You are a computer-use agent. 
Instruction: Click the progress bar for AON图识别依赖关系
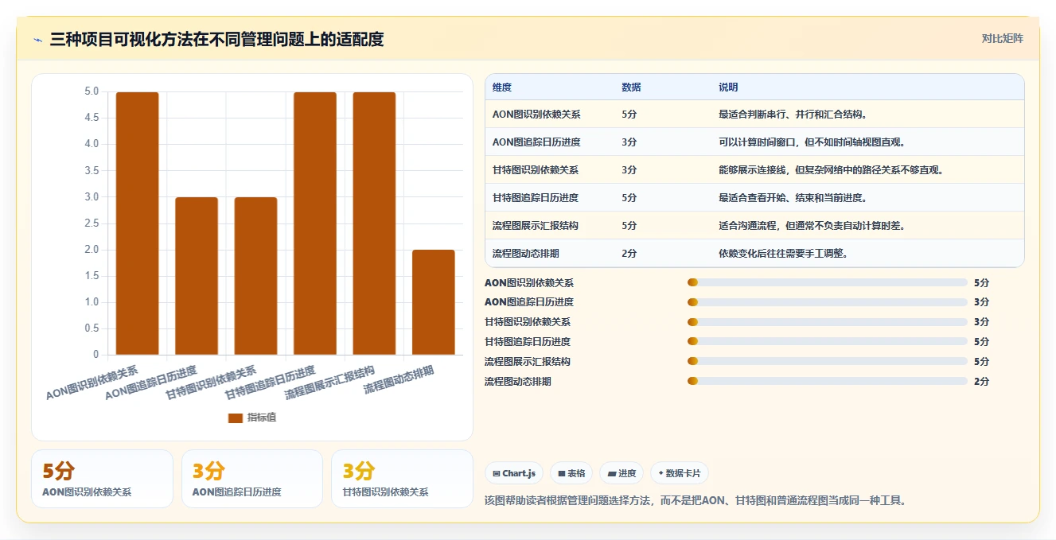[x=827, y=282]
